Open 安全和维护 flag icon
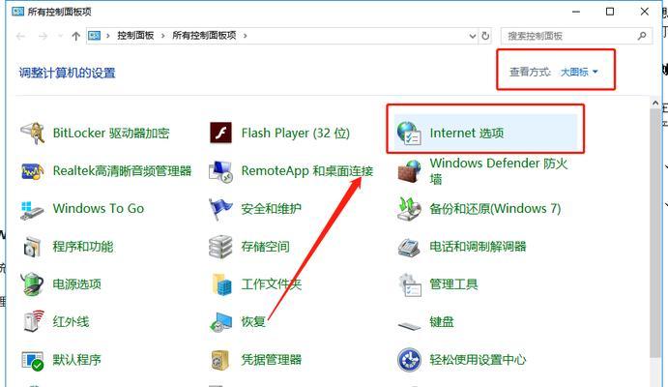This screenshot has width=668, height=387. click(220, 209)
